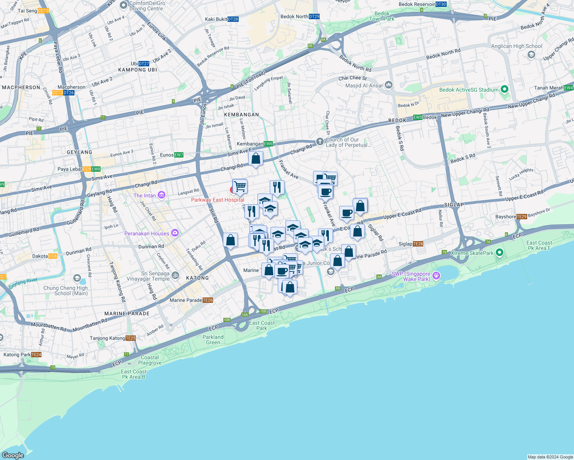Select the lowest shopping bag marker near ECP
This screenshot has width=574, height=460.
click(x=290, y=287)
